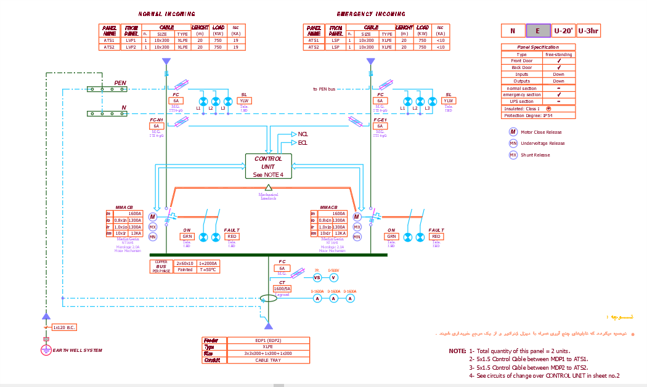Select the VS voltmeter switch symbol
647x387 pixels.
317,278
